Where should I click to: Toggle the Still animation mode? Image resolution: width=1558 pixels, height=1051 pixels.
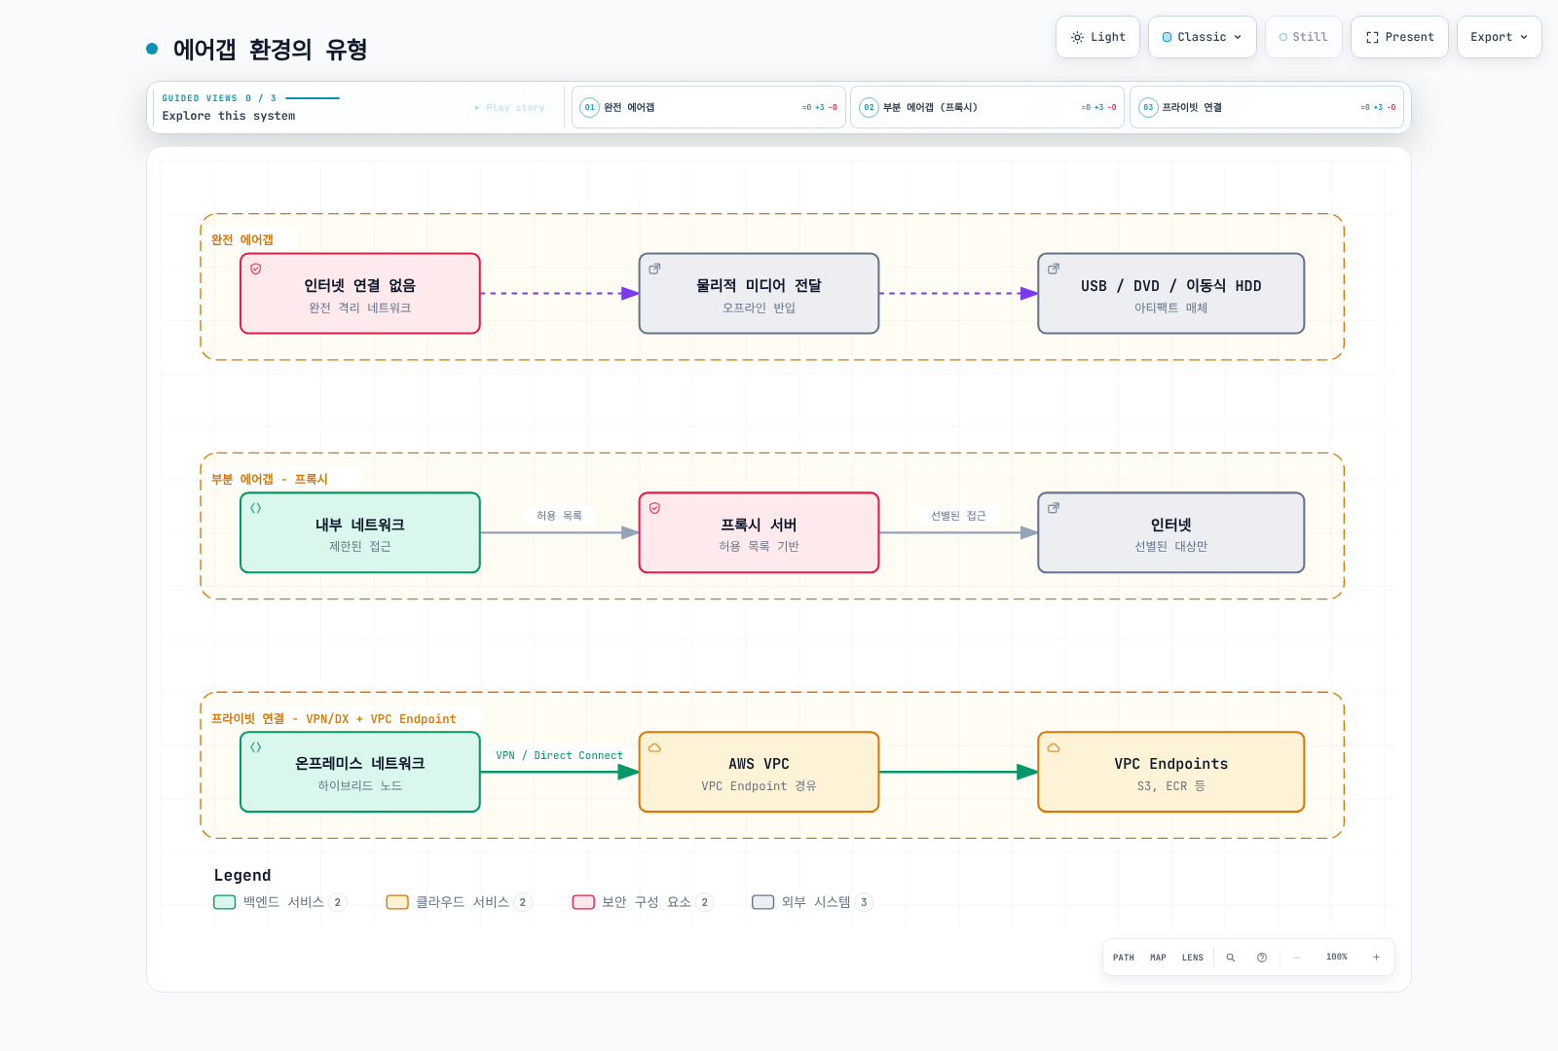pos(1303,37)
